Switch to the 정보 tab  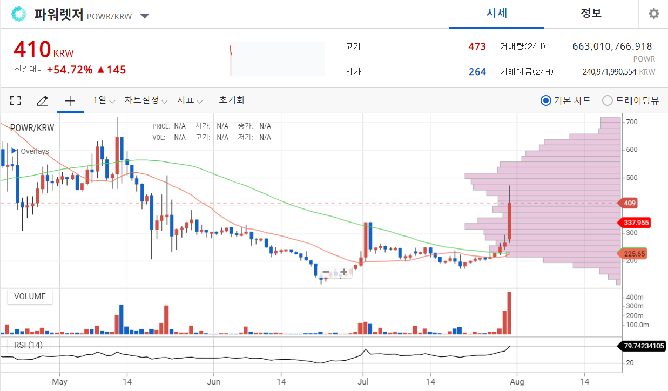[x=591, y=14]
